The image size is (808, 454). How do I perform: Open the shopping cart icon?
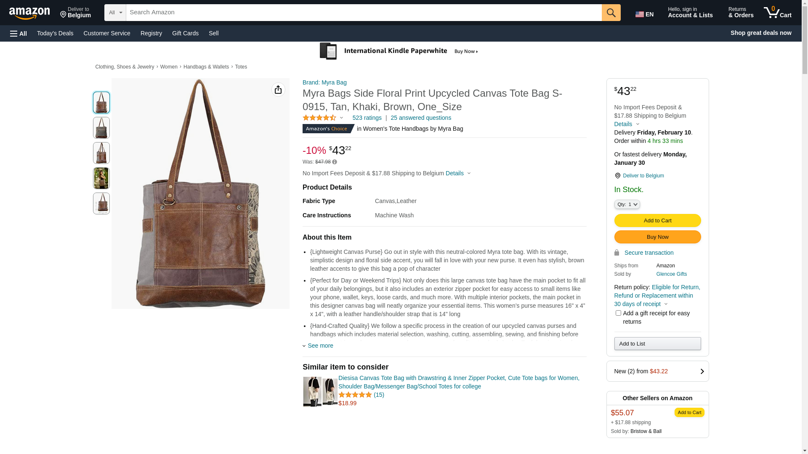(778, 13)
